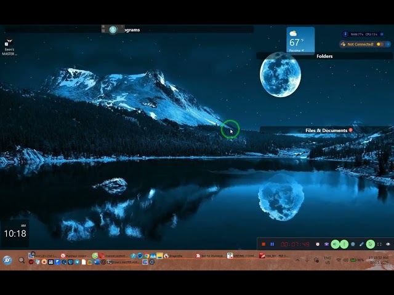Image resolution: width=394 pixels, height=295 pixels.
Task: Open the ChatGPT taskbar icon
Action: click(x=103, y=262)
